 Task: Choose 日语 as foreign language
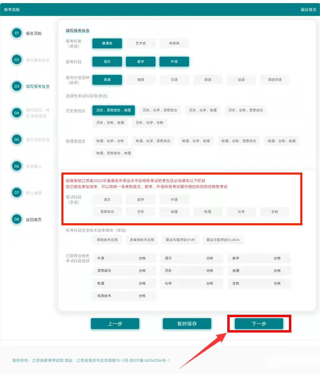pos(174,80)
